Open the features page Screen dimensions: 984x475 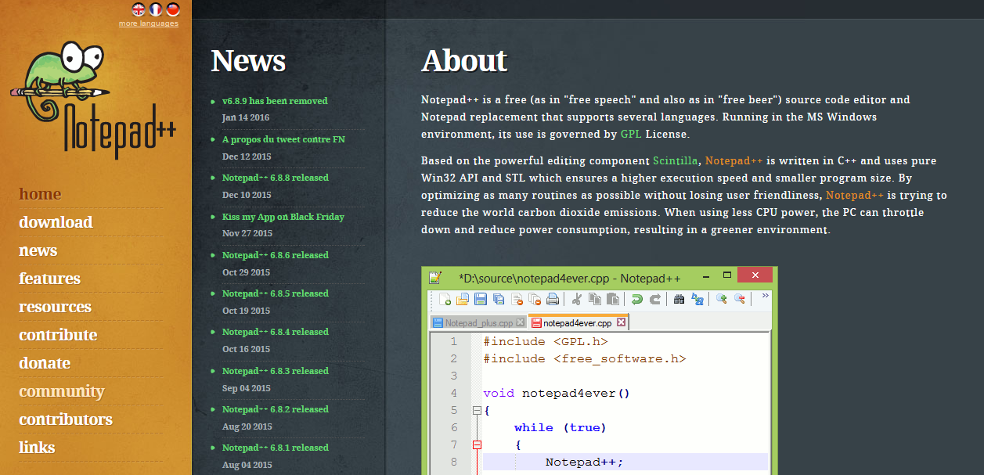coord(49,279)
